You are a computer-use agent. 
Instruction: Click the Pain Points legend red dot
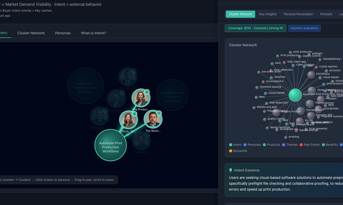(301, 145)
